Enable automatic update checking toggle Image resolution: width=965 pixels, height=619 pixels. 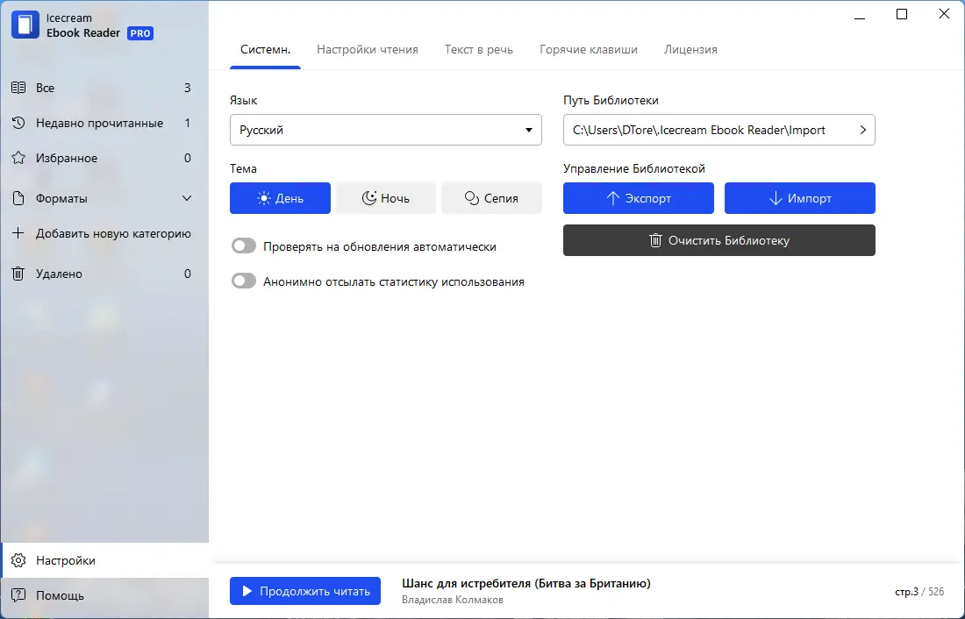(244, 246)
